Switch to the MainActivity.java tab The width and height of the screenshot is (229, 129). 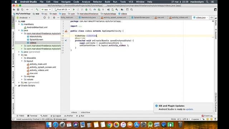pyautogui.click(x=88, y=18)
